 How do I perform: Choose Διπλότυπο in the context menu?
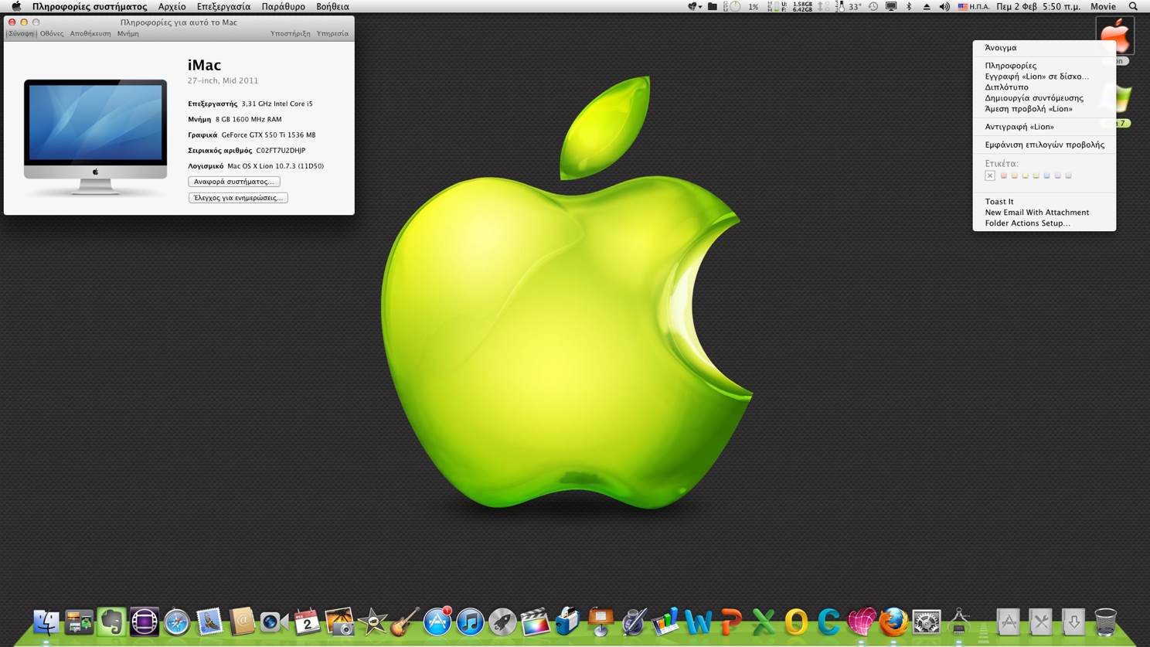tap(1044, 87)
